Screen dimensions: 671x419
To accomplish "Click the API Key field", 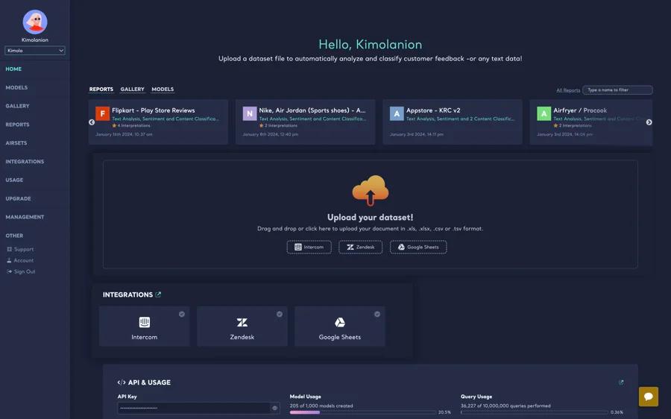I will [199, 408].
